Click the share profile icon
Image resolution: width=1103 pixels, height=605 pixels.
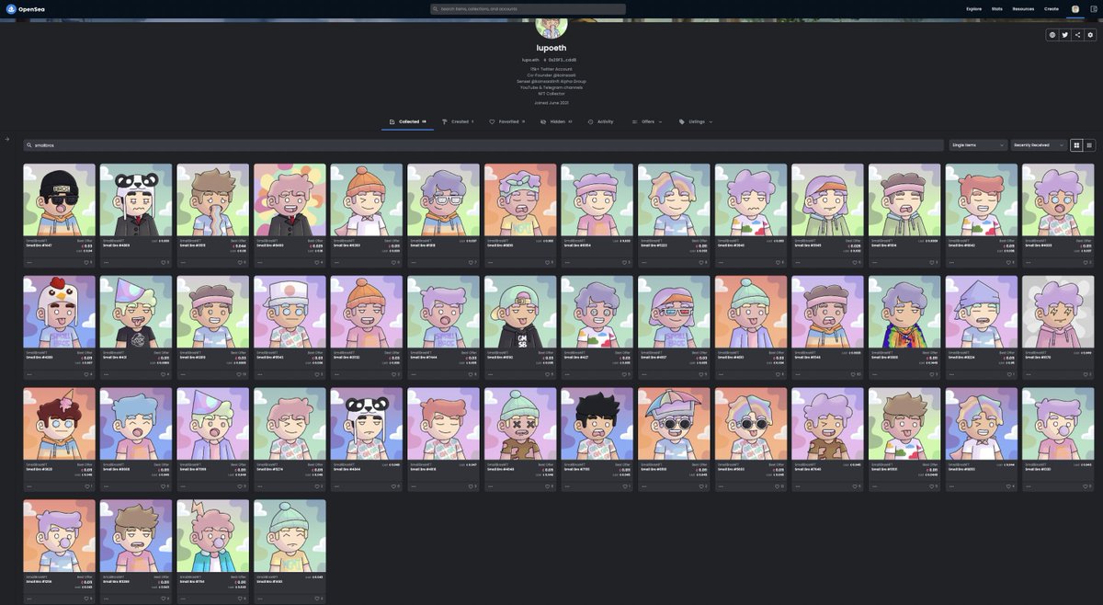coord(1077,35)
